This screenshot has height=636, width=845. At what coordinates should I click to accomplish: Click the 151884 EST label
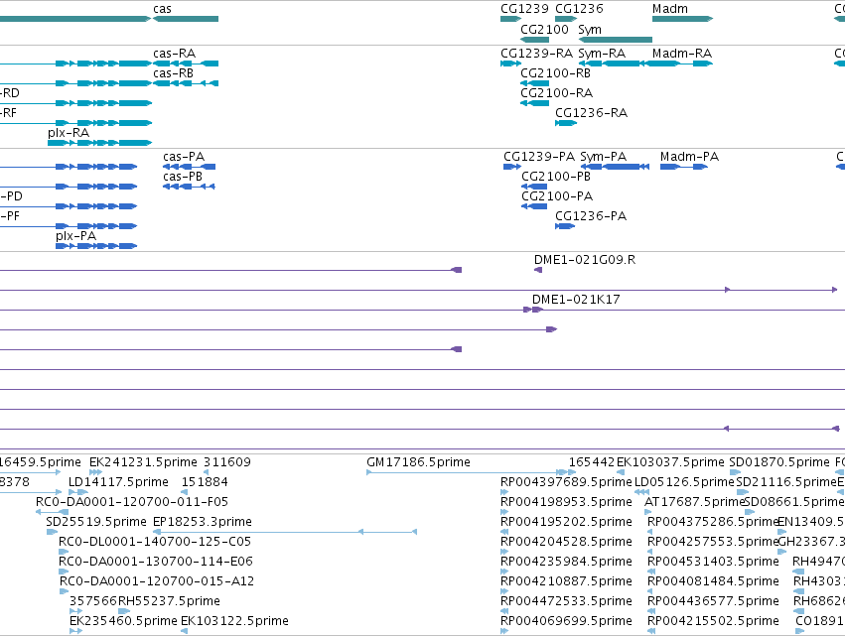pos(205,482)
